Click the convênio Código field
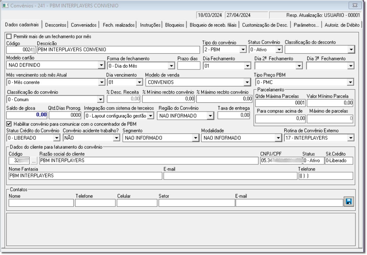 21,49
